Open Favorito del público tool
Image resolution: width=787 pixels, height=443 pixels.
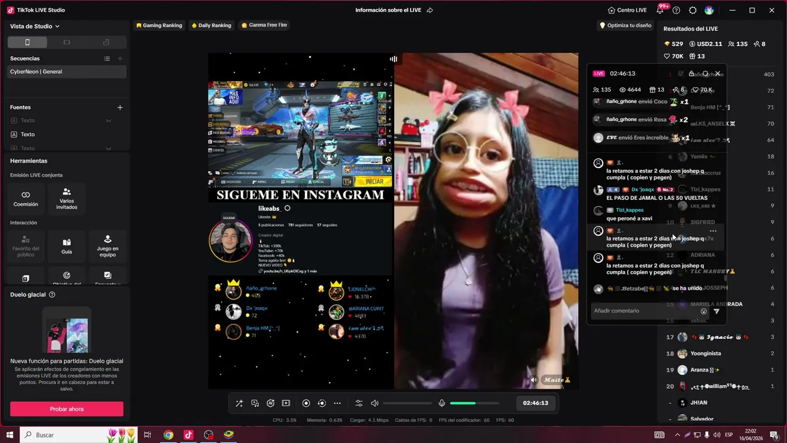pos(26,245)
